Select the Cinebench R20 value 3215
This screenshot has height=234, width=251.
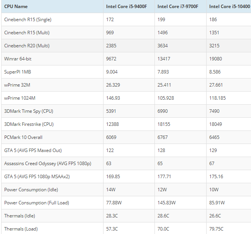pos(214,46)
